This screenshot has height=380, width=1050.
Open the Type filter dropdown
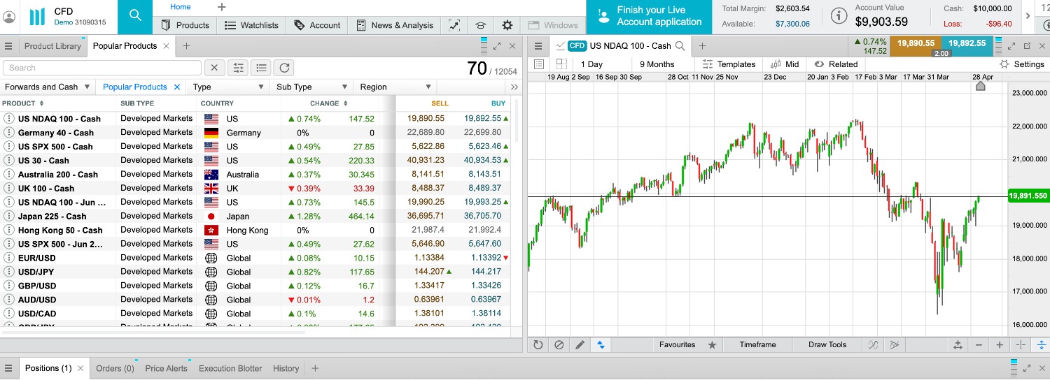coord(228,87)
